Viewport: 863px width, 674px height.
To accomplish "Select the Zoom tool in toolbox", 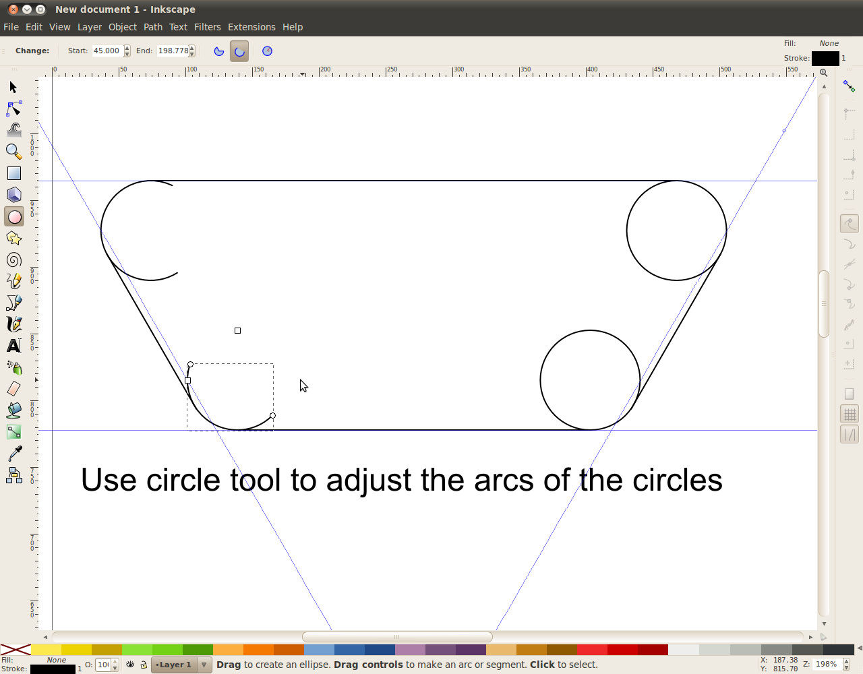I will point(14,152).
